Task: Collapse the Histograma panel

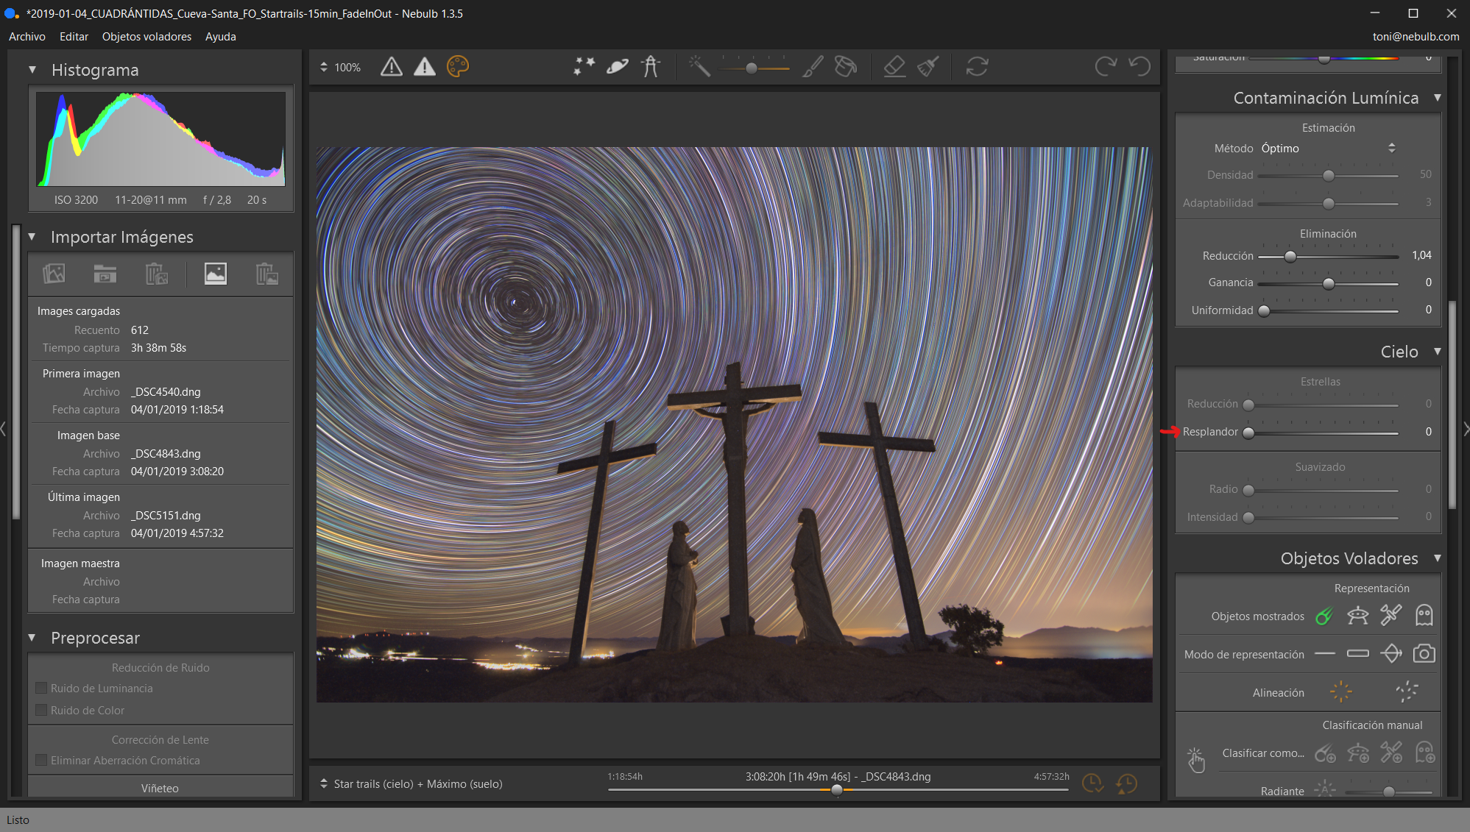Action: coord(32,70)
